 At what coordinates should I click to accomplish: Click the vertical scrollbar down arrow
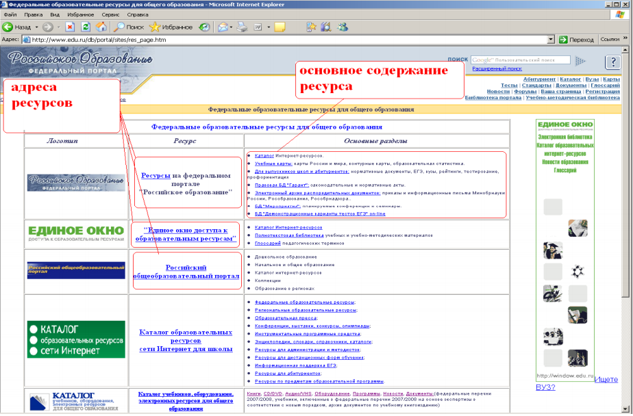[625, 408]
